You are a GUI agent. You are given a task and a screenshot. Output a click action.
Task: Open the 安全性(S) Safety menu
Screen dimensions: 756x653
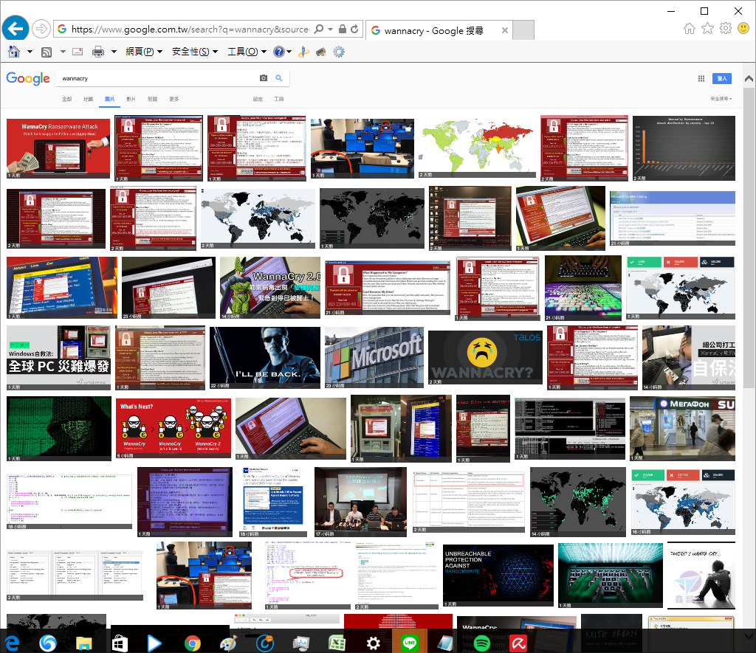click(195, 52)
